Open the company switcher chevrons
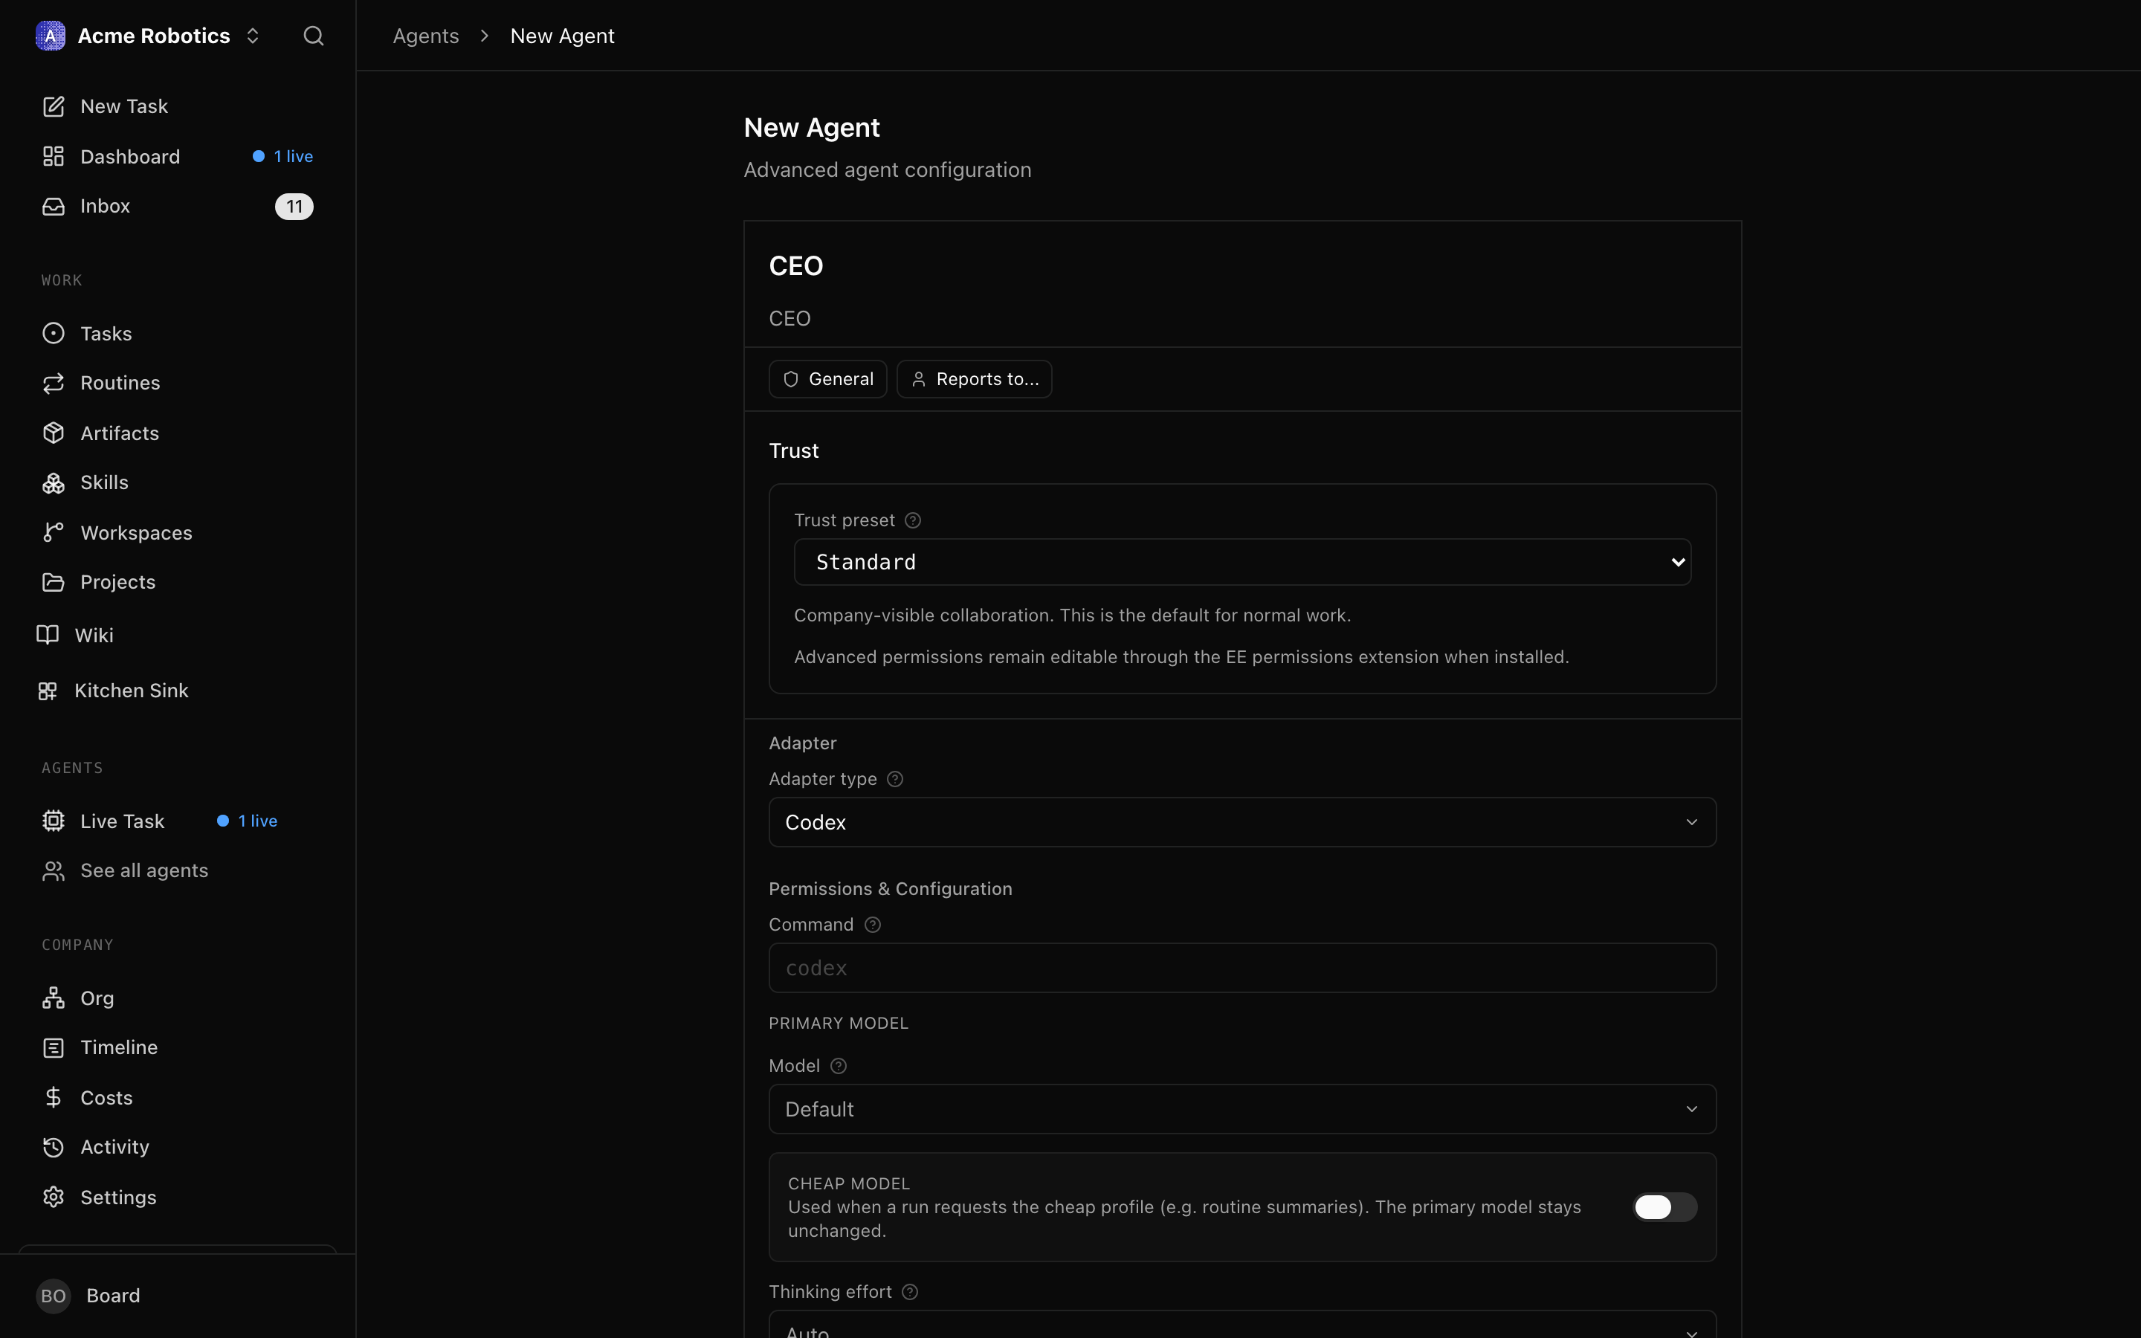 tap(253, 36)
